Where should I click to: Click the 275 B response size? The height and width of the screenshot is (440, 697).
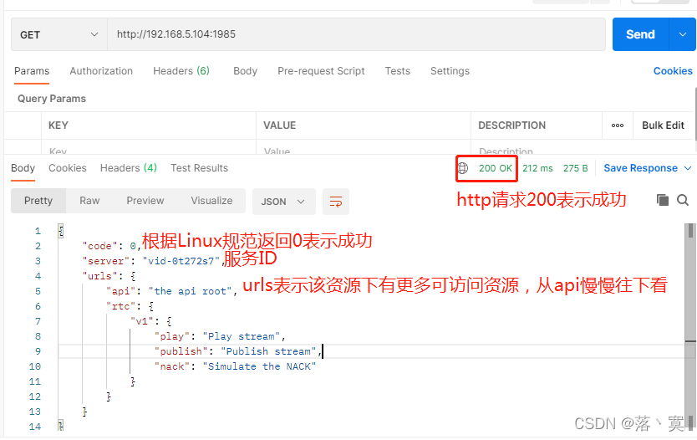click(x=575, y=168)
